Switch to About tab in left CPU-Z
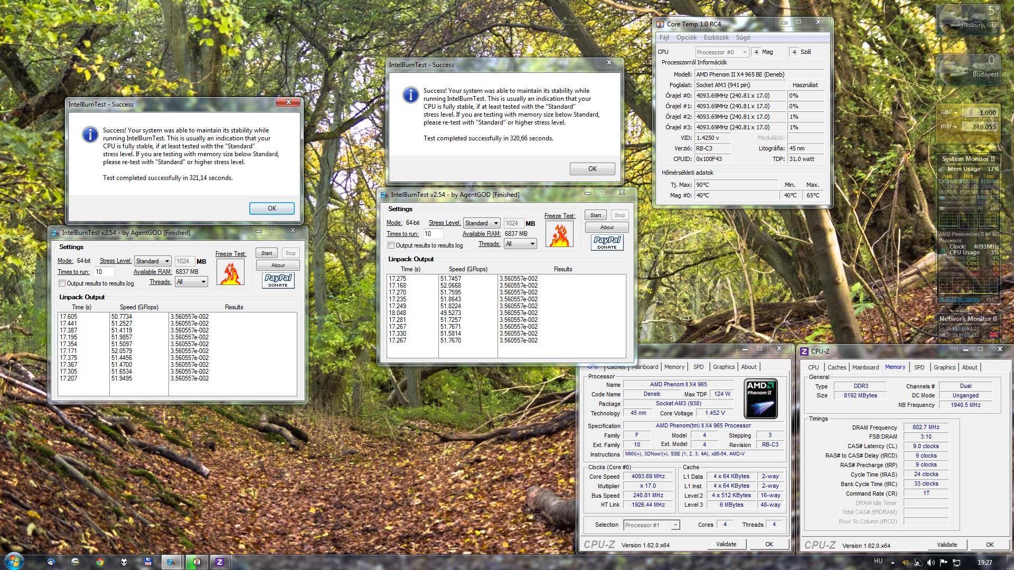This screenshot has height=570, width=1014. [748, 367]
